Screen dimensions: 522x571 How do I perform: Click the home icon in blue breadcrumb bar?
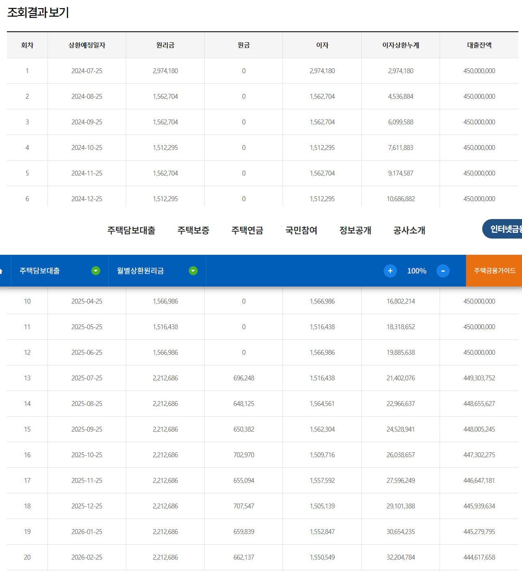click(x=1, y=271)
